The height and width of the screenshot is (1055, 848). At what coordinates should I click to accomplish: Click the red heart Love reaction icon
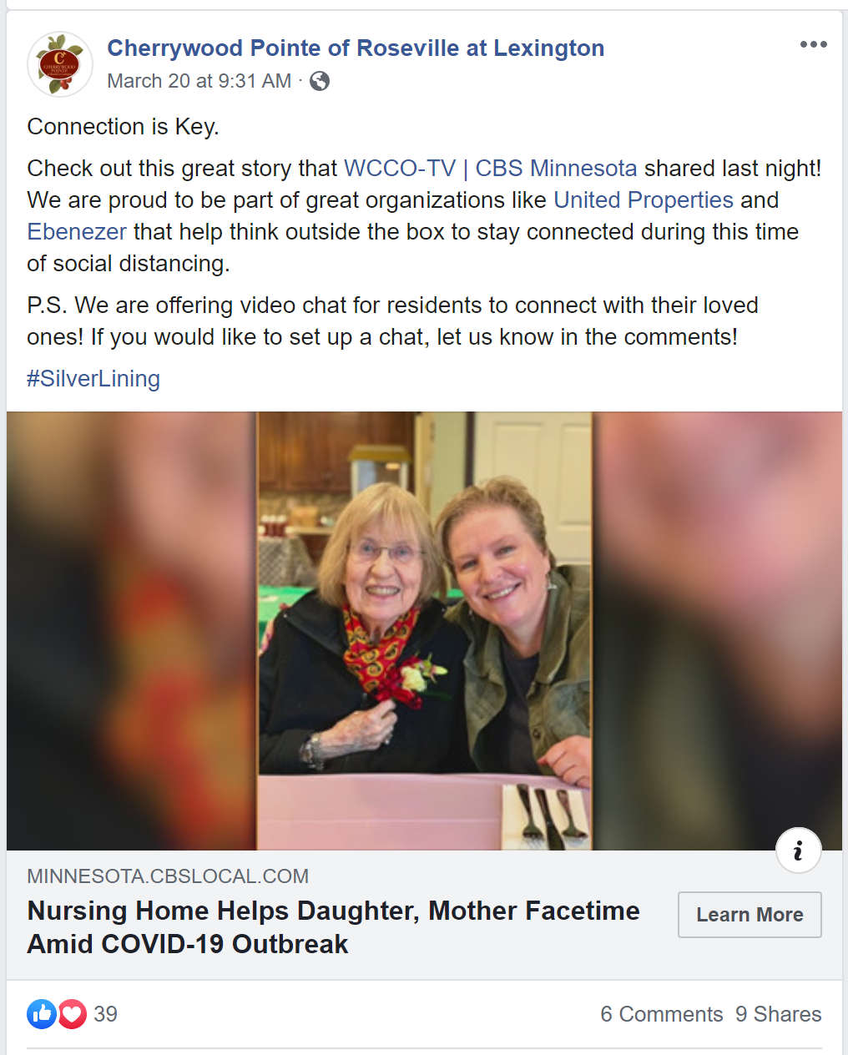(x=72, y=1014)
